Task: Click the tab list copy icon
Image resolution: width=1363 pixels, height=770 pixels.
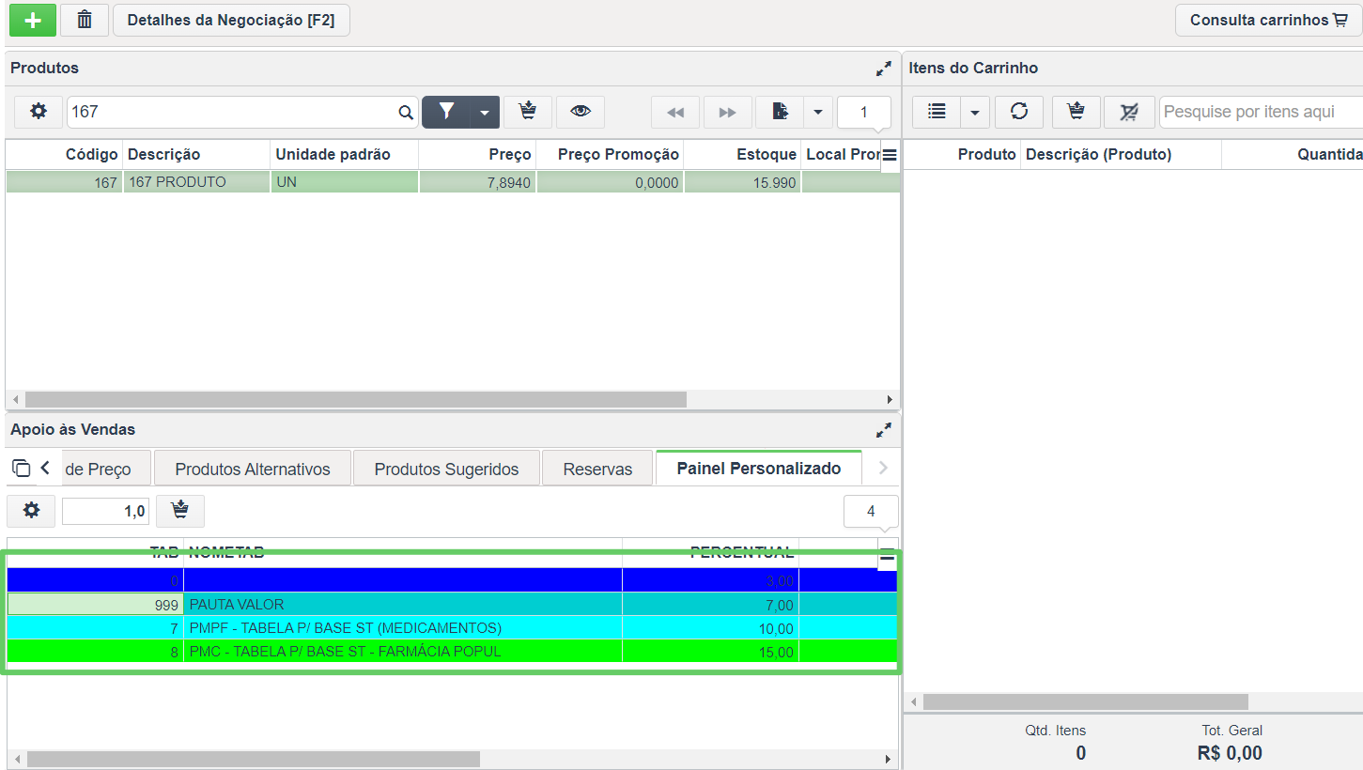Action: tap(21, 468)
